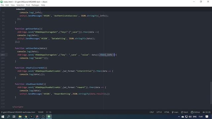This screenshot has width=212, height=119.
Task: Click the file path in status bar
Action: (x=18, y=112)
